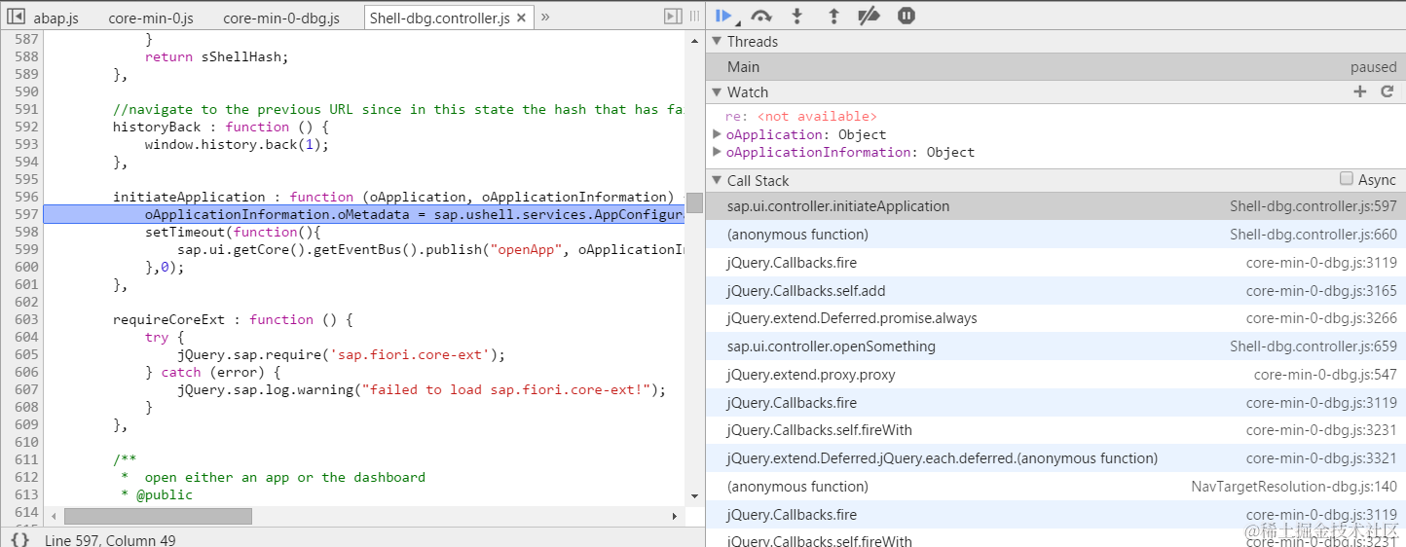Close the Shell-dbg.controller.js tab

point(521,18)
